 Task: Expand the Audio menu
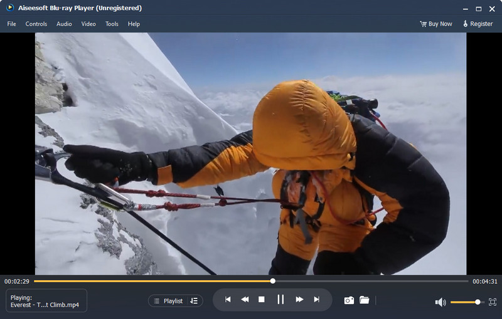click(64, 24)
